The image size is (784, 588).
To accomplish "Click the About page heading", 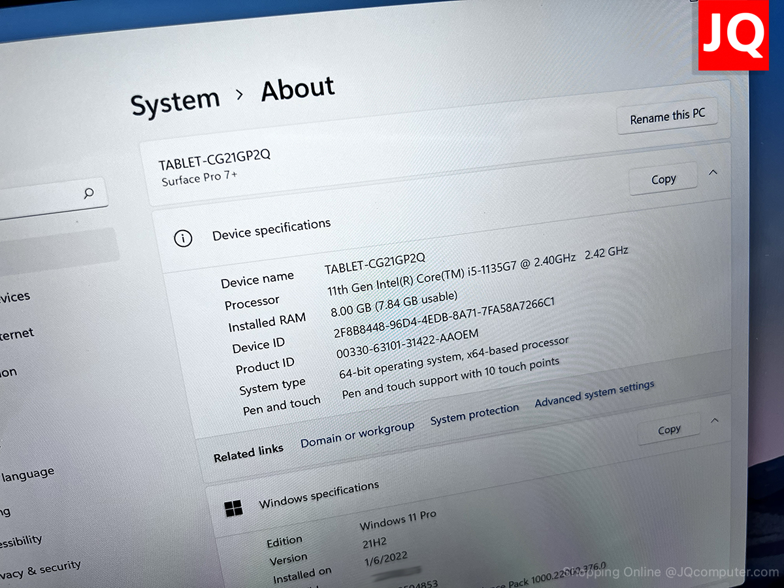I will click(x=298, y=89).
